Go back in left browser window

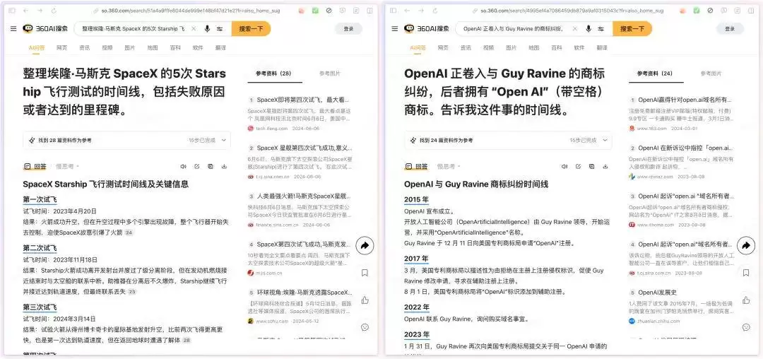click(x=26, y=10)
